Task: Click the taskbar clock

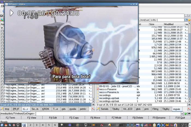Action: [x=184, y=125]
